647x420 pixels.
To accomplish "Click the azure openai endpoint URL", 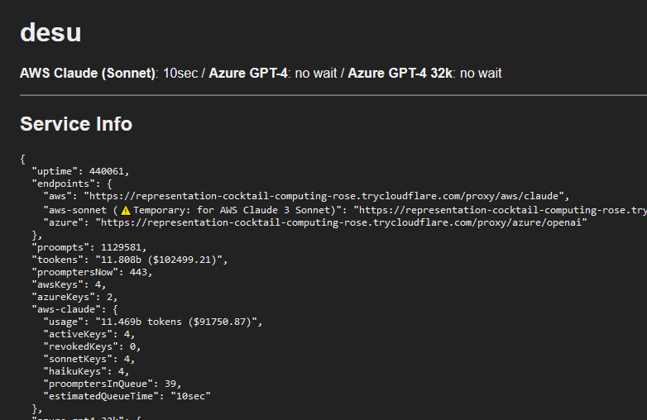I will pyautogui.click(x=341, y=222).
